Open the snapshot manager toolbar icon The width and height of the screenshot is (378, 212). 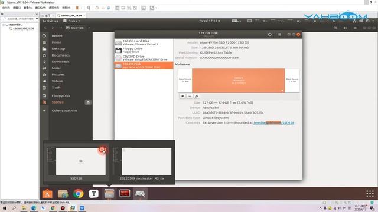coord(109,8)
